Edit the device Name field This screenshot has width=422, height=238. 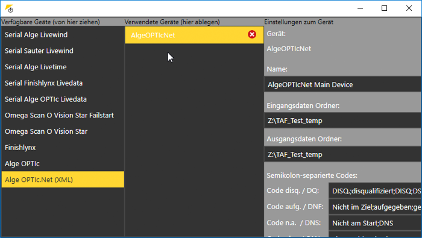[342, 84]
